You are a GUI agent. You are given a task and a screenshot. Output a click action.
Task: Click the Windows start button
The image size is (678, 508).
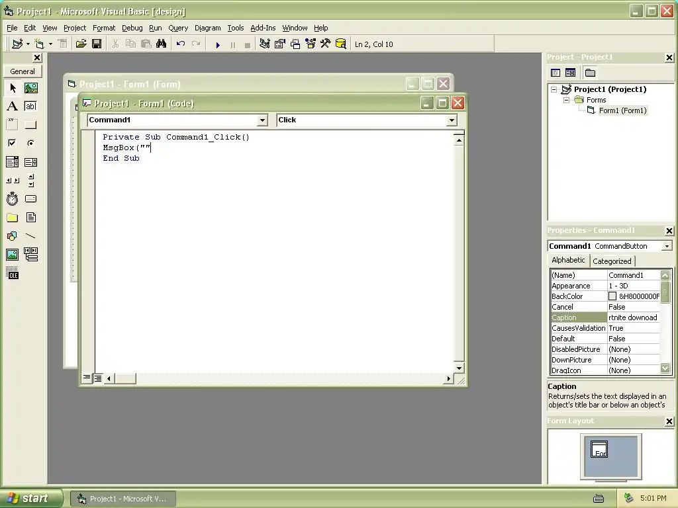30,498
